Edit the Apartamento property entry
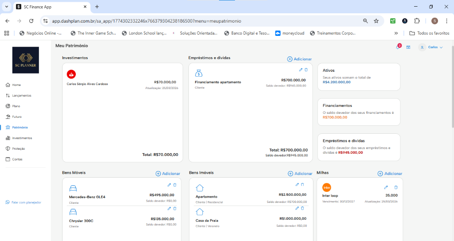Screen dimensions: 454x241 click(297, 185)
